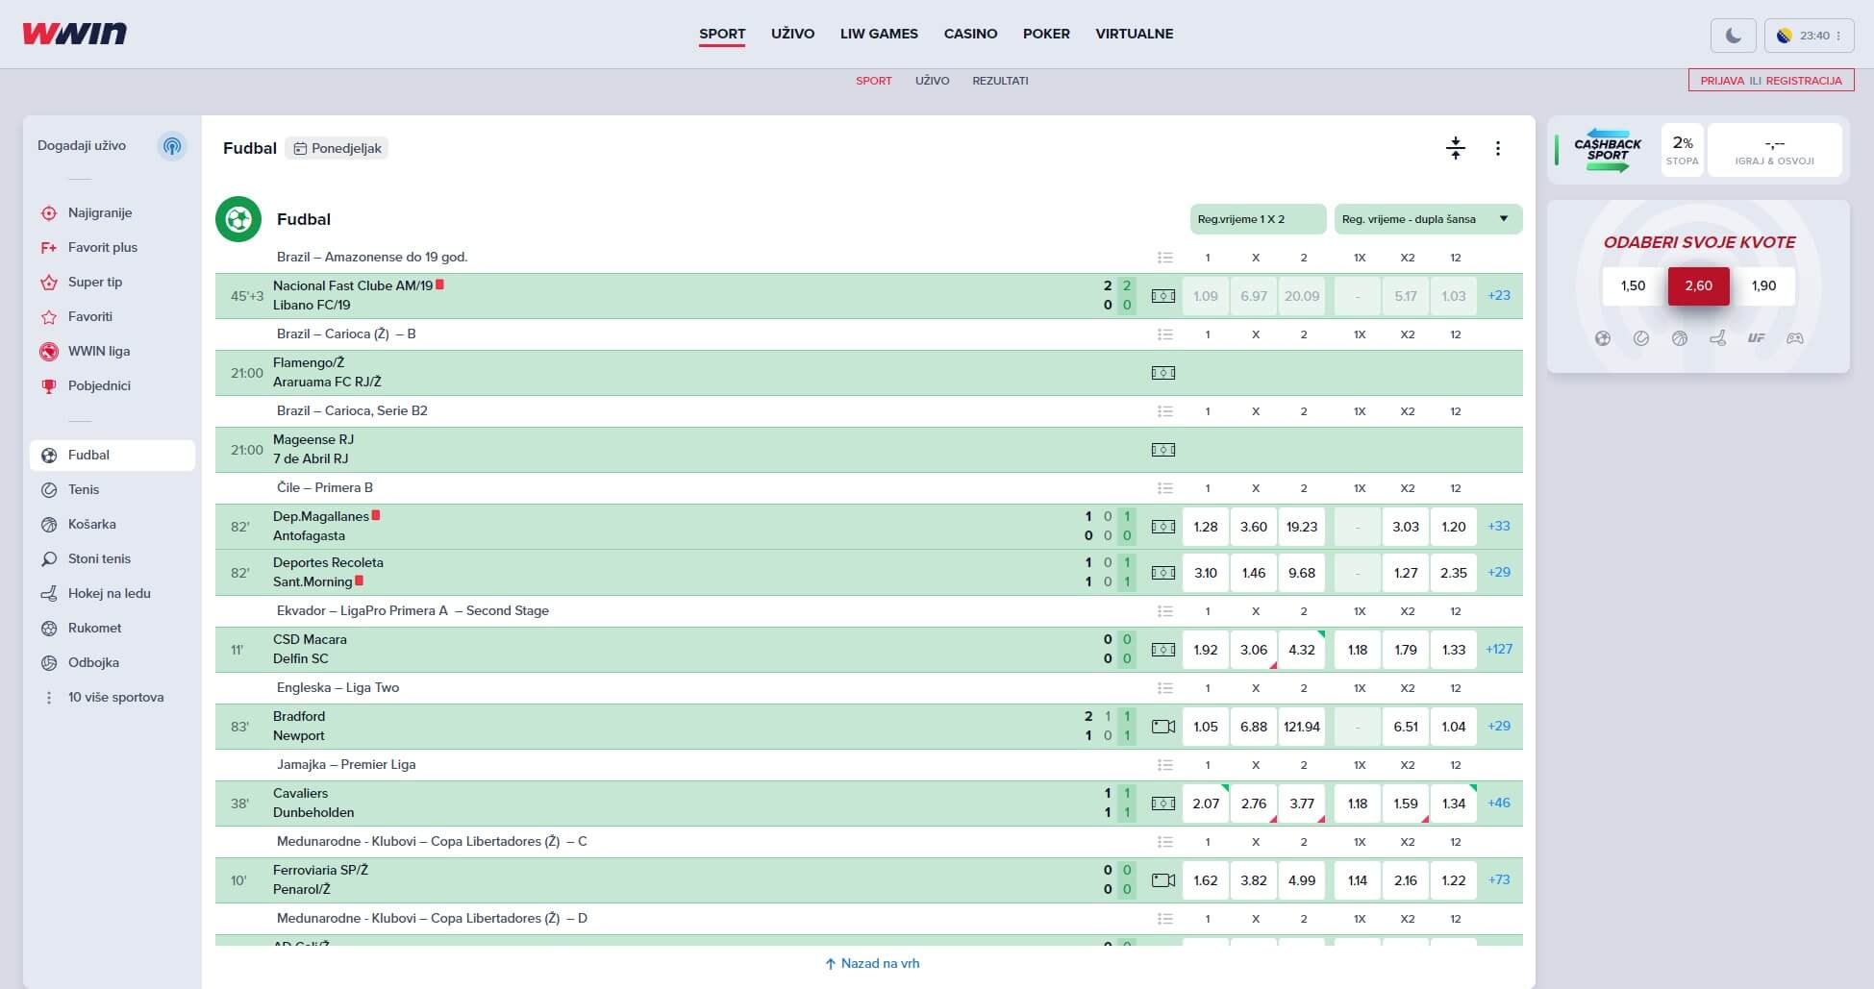Viewport: 1874px width, 989px height.
Task: Select REZULTATI sub-navigation link
Action: click(x=1000, y=81)
